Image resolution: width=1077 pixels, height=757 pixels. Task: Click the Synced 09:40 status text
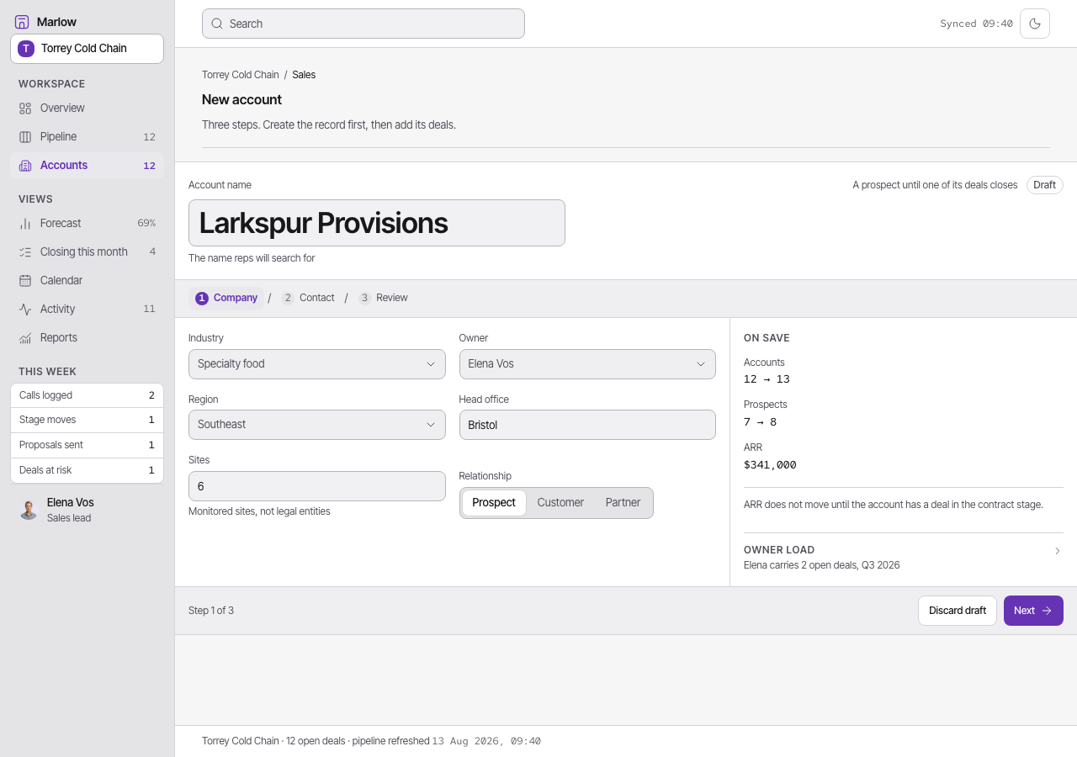[976, 24]
